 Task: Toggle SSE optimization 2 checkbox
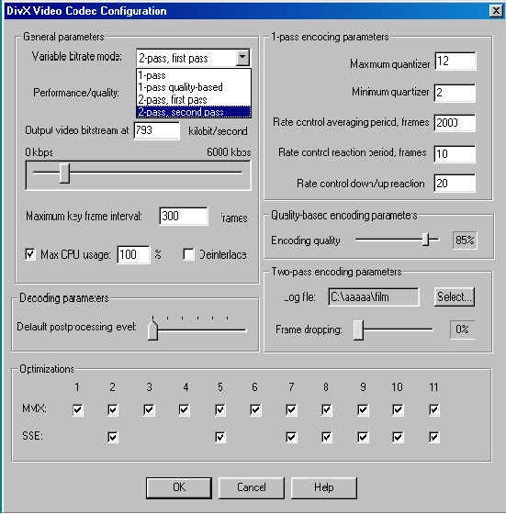(x=113, y=437)
